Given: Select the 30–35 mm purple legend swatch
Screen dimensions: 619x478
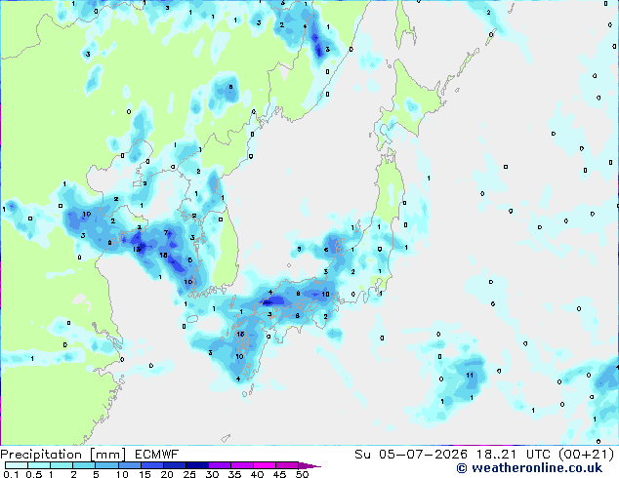Looking at the screenshot, I should [219, 465].
